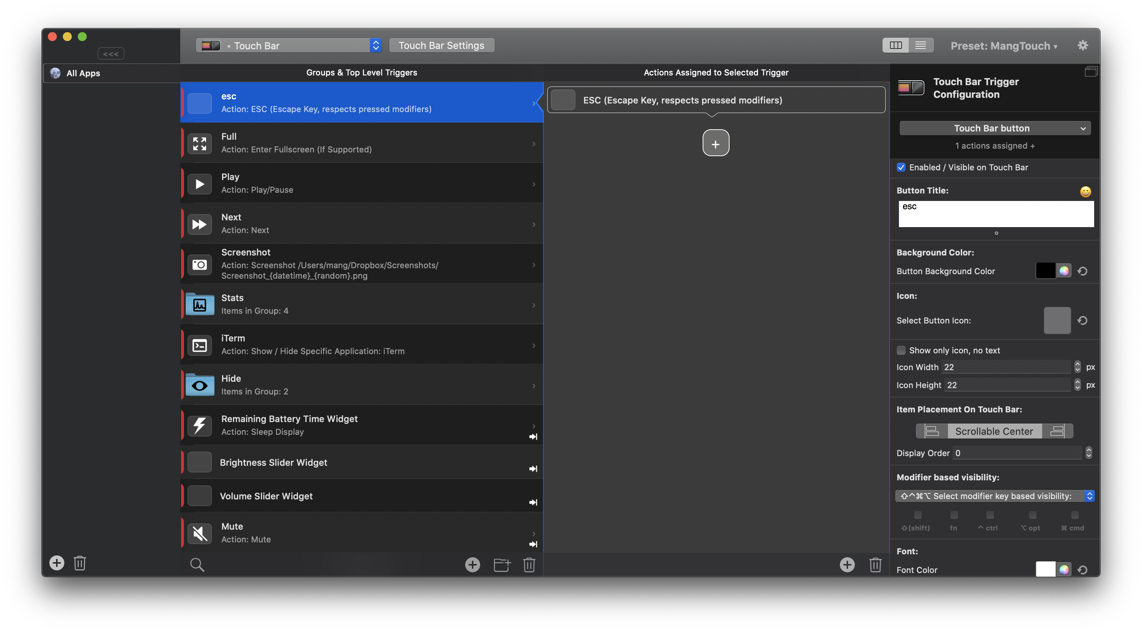This screenshot has width=1142, height=632.
Task: Switch to list view layout icon
Action: [x=920, y=45]
